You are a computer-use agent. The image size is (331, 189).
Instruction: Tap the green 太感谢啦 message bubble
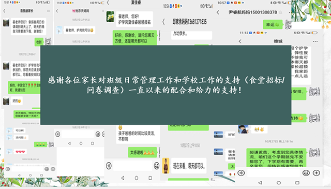[x=143, y=152]
